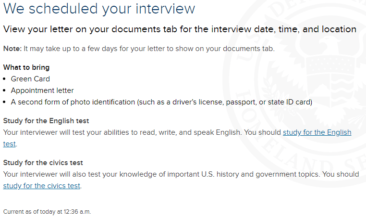
Task: Click the word 'test' link on second line
Action: pyautogui.click(x=9, y=144)
